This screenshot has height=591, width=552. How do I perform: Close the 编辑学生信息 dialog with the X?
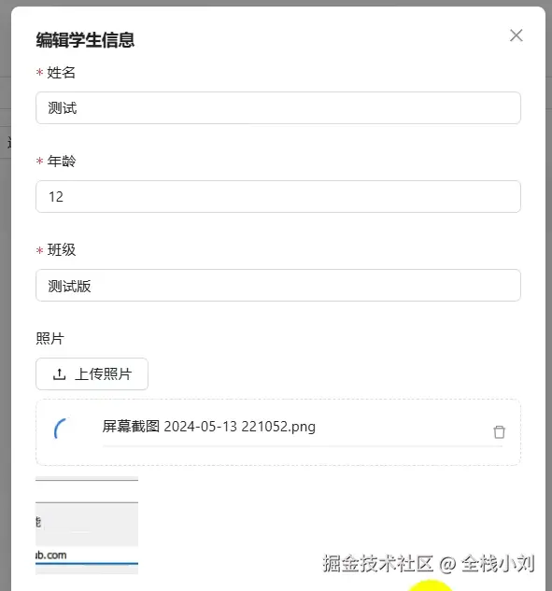516,35
